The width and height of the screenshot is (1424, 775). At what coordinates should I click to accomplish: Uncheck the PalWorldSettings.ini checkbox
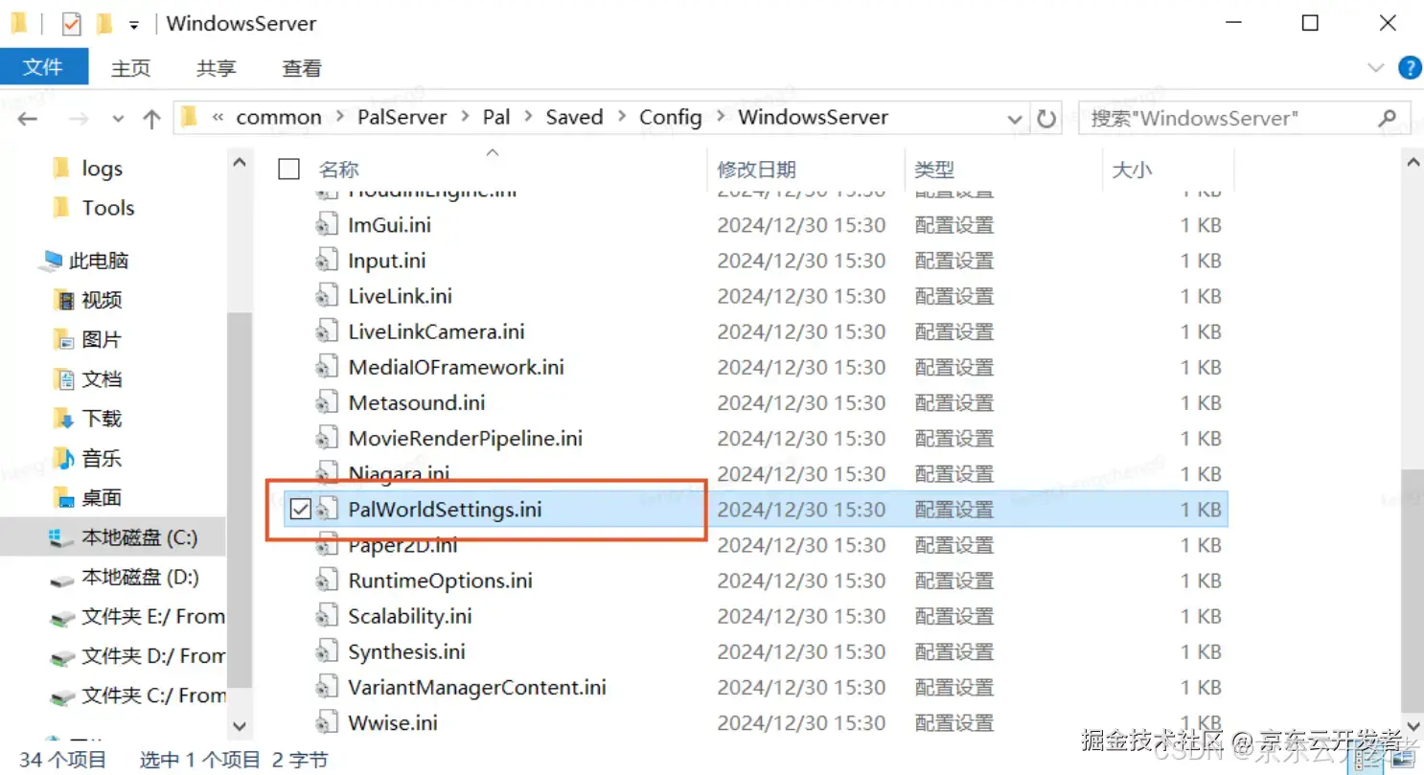tap(300, 510)
